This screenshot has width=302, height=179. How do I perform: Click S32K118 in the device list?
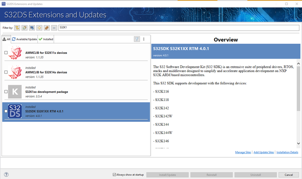(162, 100)
